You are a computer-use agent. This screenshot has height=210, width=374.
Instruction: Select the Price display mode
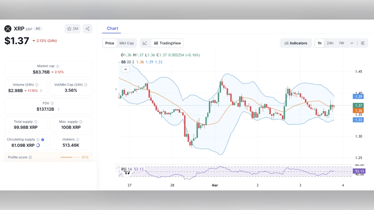109,43
